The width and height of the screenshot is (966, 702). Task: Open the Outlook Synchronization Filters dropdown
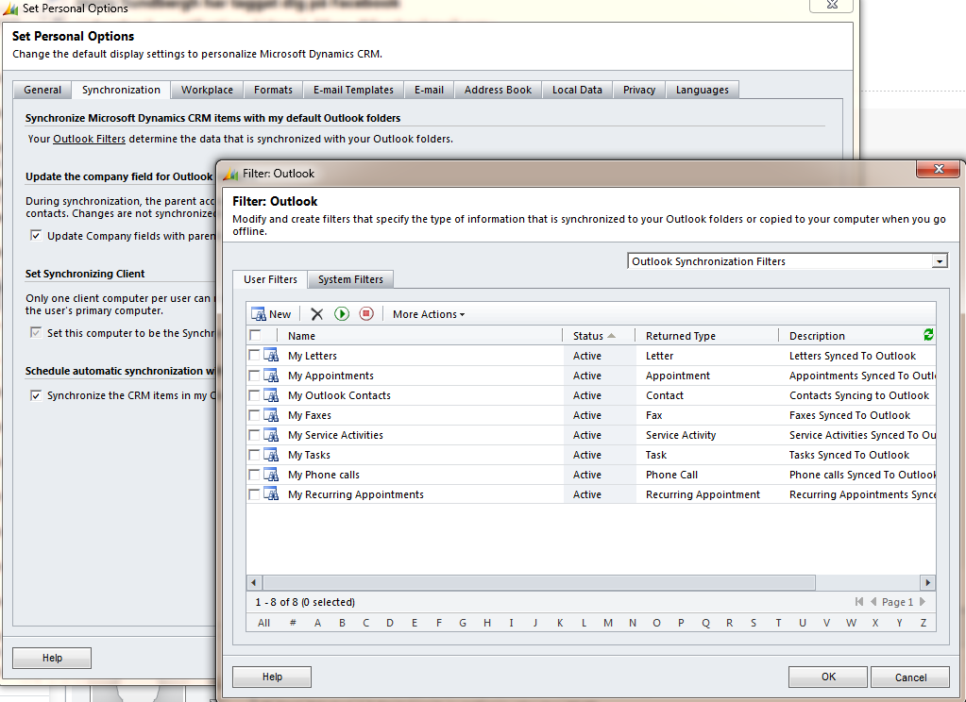(939, 261)
